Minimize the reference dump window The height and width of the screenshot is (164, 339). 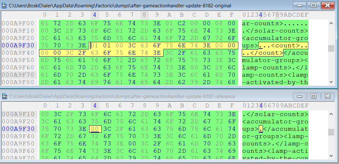click(300, 96)
